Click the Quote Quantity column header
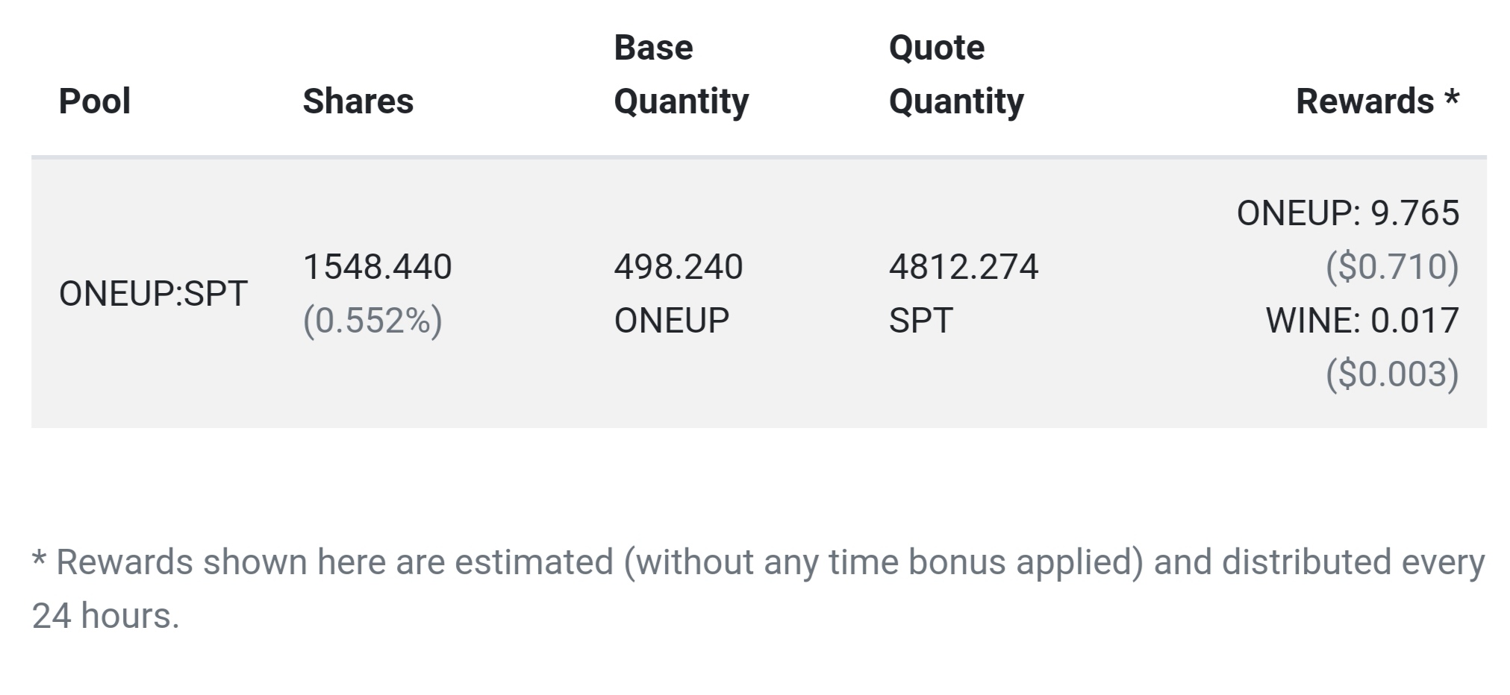1510x695 pixels. [956, 75]
